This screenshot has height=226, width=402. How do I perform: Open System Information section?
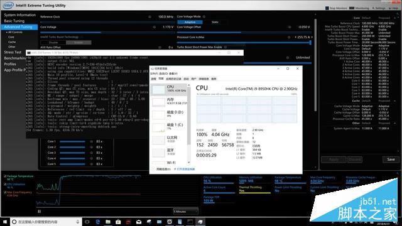[19, 15]
